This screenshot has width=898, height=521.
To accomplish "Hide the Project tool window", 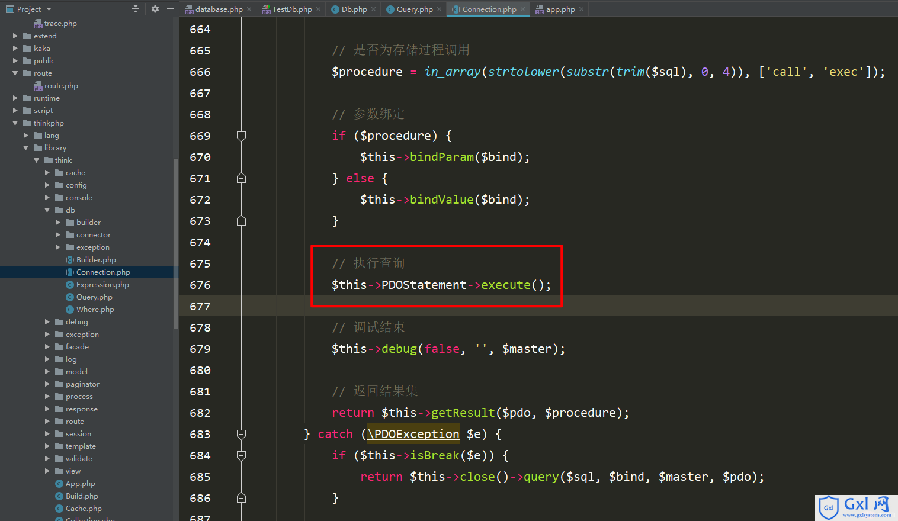I will click(171, 9).
